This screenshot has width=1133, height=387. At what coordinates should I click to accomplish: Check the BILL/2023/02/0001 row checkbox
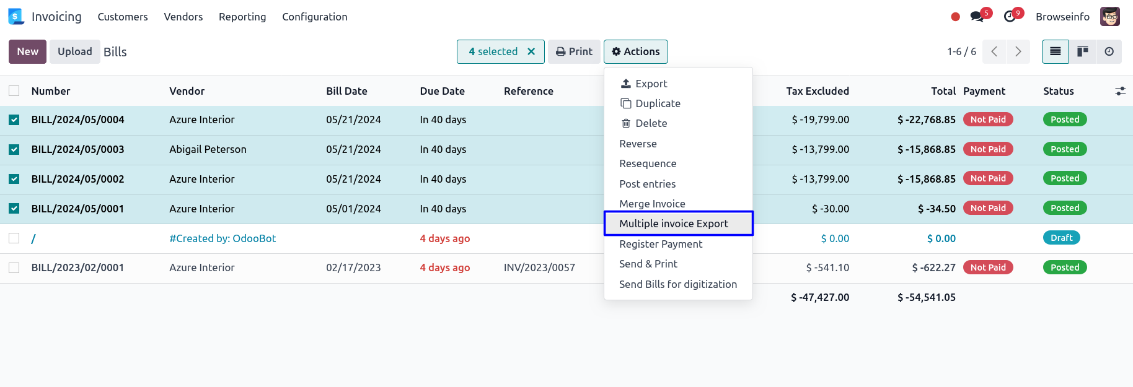click(14, 267)
